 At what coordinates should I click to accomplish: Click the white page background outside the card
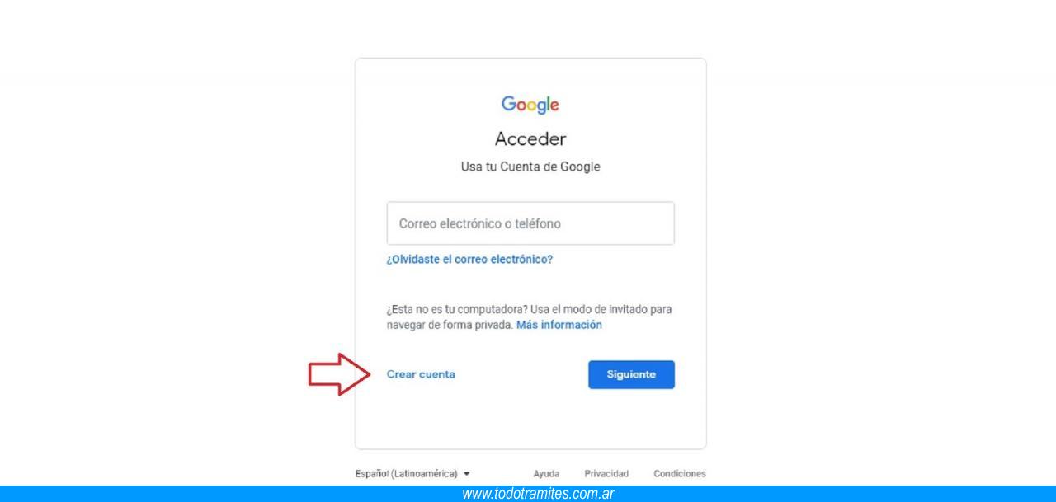click(x=866, y=247)
